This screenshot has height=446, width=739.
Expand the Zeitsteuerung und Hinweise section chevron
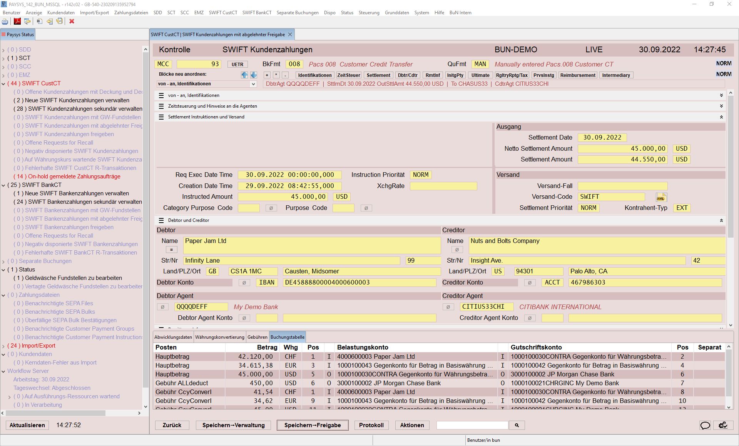721,106
